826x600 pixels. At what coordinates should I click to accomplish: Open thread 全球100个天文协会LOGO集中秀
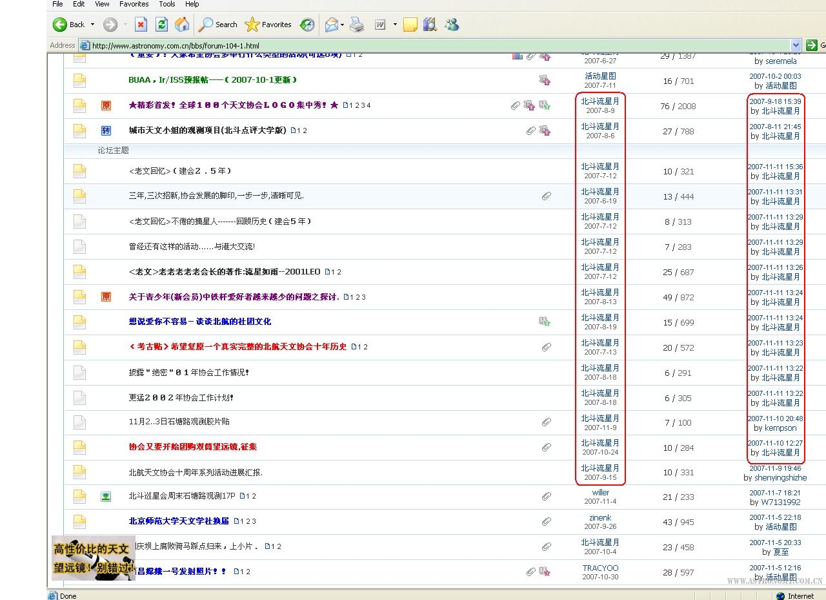tap(233, 105)
